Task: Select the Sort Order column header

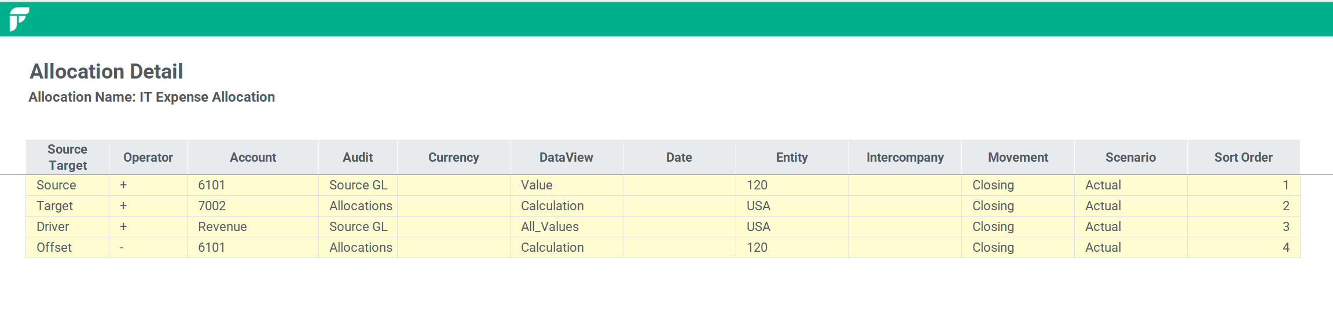Action: (1243, 157)
